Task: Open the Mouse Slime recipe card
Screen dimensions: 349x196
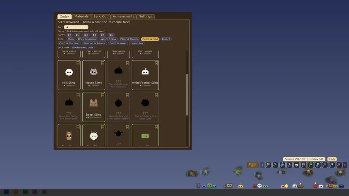Action: (x=94, y=75)
